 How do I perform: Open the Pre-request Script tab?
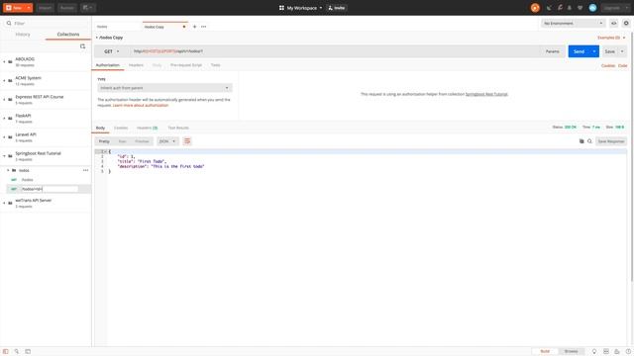(x=186, y=65)
